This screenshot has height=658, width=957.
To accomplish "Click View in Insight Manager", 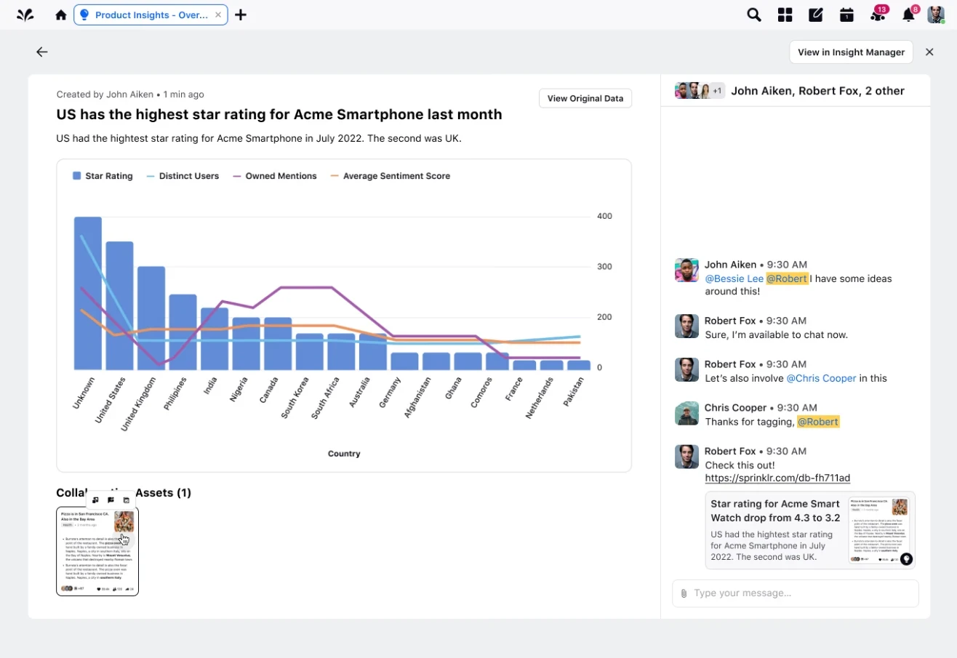I will (x=851, y=52).
